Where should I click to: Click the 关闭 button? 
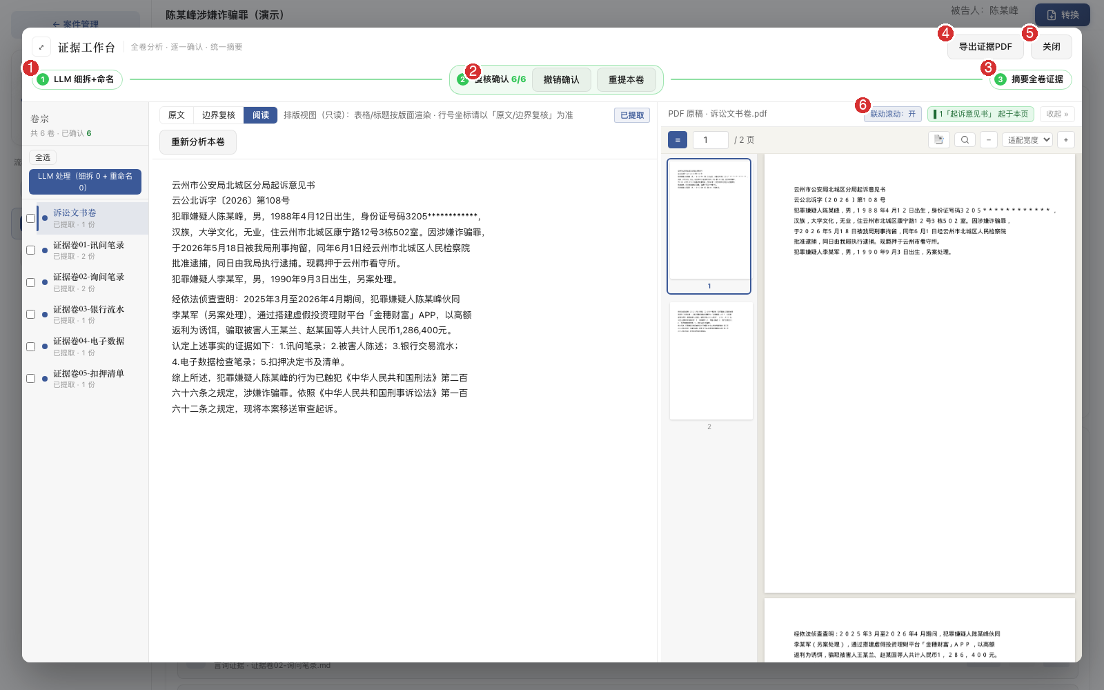[x=1052, y=47]
